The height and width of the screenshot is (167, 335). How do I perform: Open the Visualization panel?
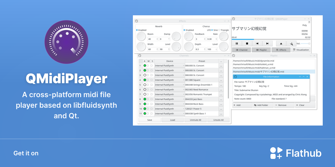pyautogui.click(x=301, y=50)
